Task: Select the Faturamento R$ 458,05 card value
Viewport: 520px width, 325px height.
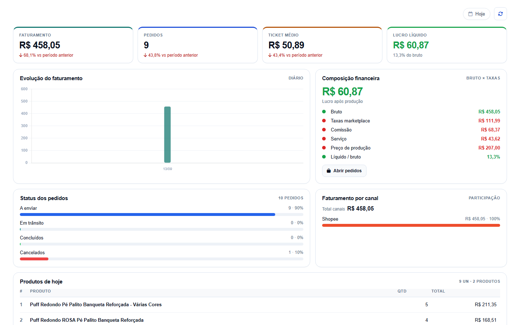Action: tap(40, 45)
